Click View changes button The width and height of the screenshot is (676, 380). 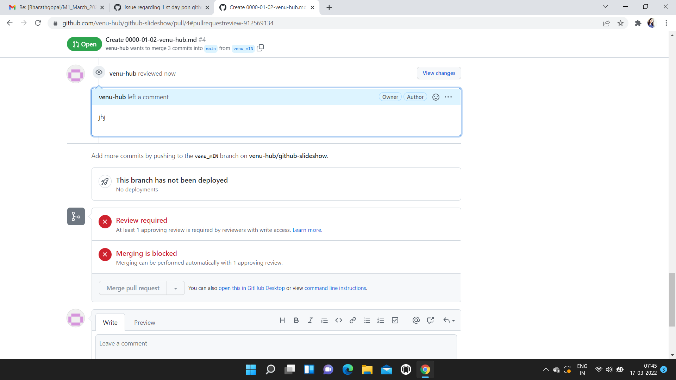pyautogui.click(x=439, y=73)
